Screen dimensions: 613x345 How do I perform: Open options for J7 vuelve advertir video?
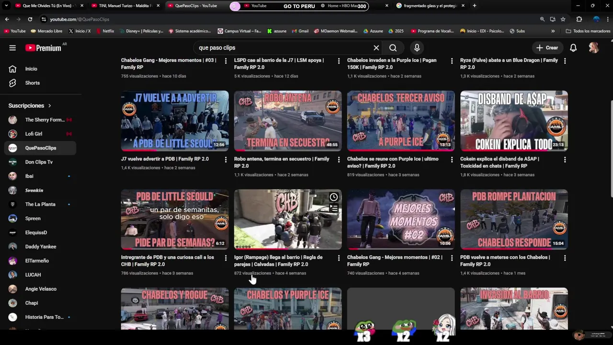tap(226, 160)
